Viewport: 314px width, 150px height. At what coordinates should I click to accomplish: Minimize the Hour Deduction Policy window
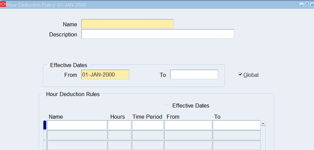point(302,5)
